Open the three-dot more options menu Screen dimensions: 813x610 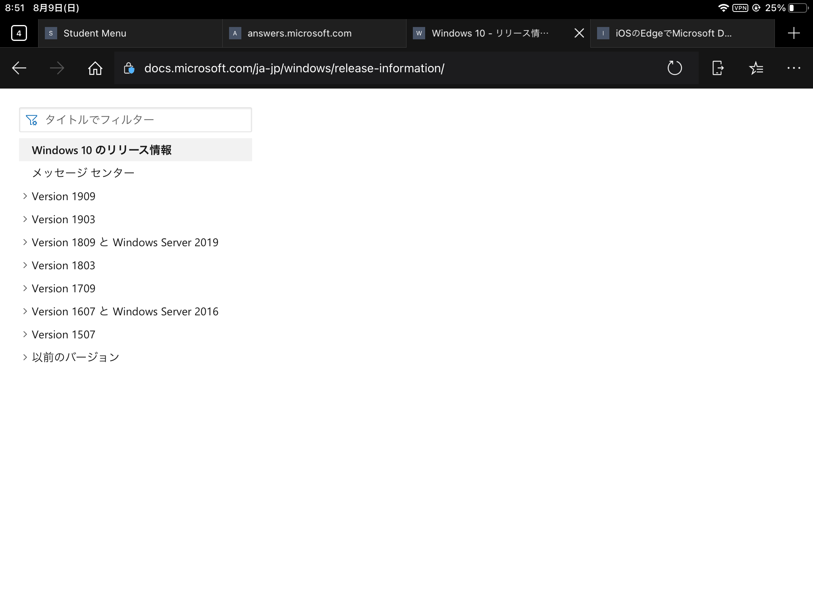click(794, 68)
